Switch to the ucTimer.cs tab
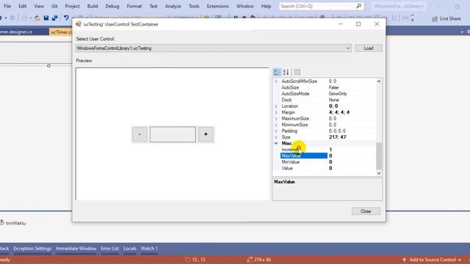Viewport: 470px width, 264px height. click(61, 32)
